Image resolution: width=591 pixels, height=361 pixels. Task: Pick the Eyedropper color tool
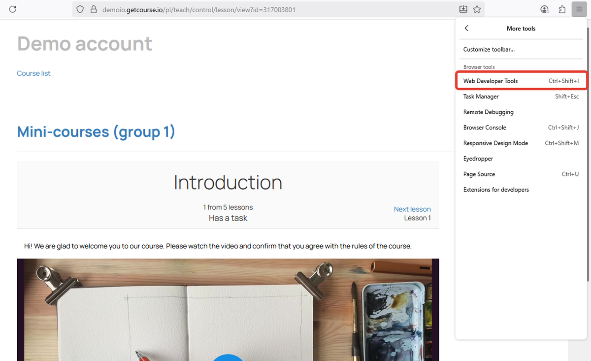478,159
